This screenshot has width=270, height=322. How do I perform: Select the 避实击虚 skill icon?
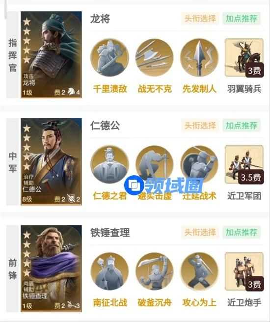point(155,164)
